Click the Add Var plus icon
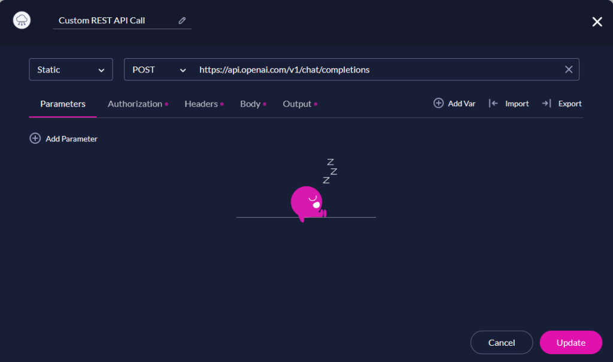This screenshot has height=362, width=613. (438, 103)
